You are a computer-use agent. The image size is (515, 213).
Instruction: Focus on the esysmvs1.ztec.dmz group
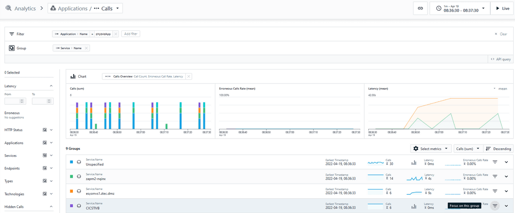coord(495,191)
